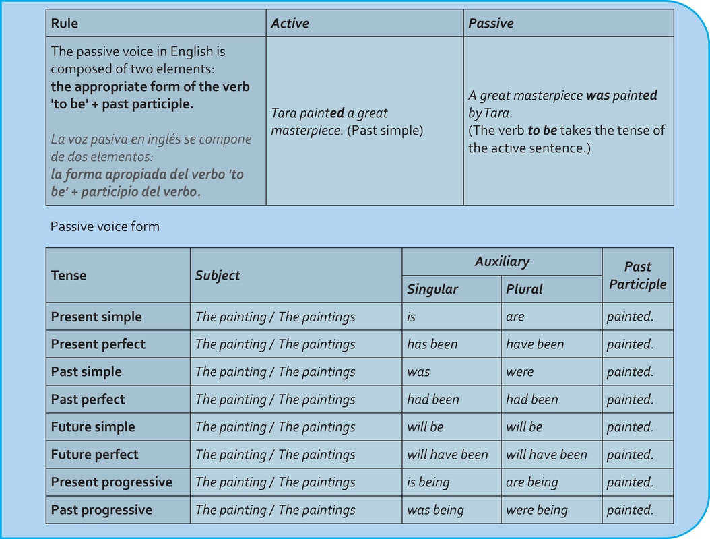This screenshot has height=539, width=710.
Task: Select the 'Present perfect' tense cell
Action: point(98,344)
